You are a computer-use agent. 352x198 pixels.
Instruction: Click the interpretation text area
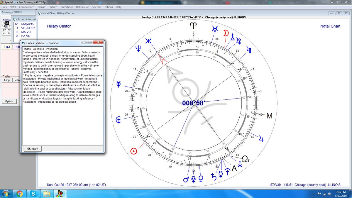click(63, 96)
